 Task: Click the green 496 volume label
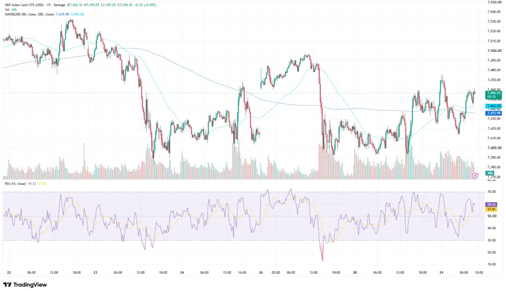[x=490, y=173]
